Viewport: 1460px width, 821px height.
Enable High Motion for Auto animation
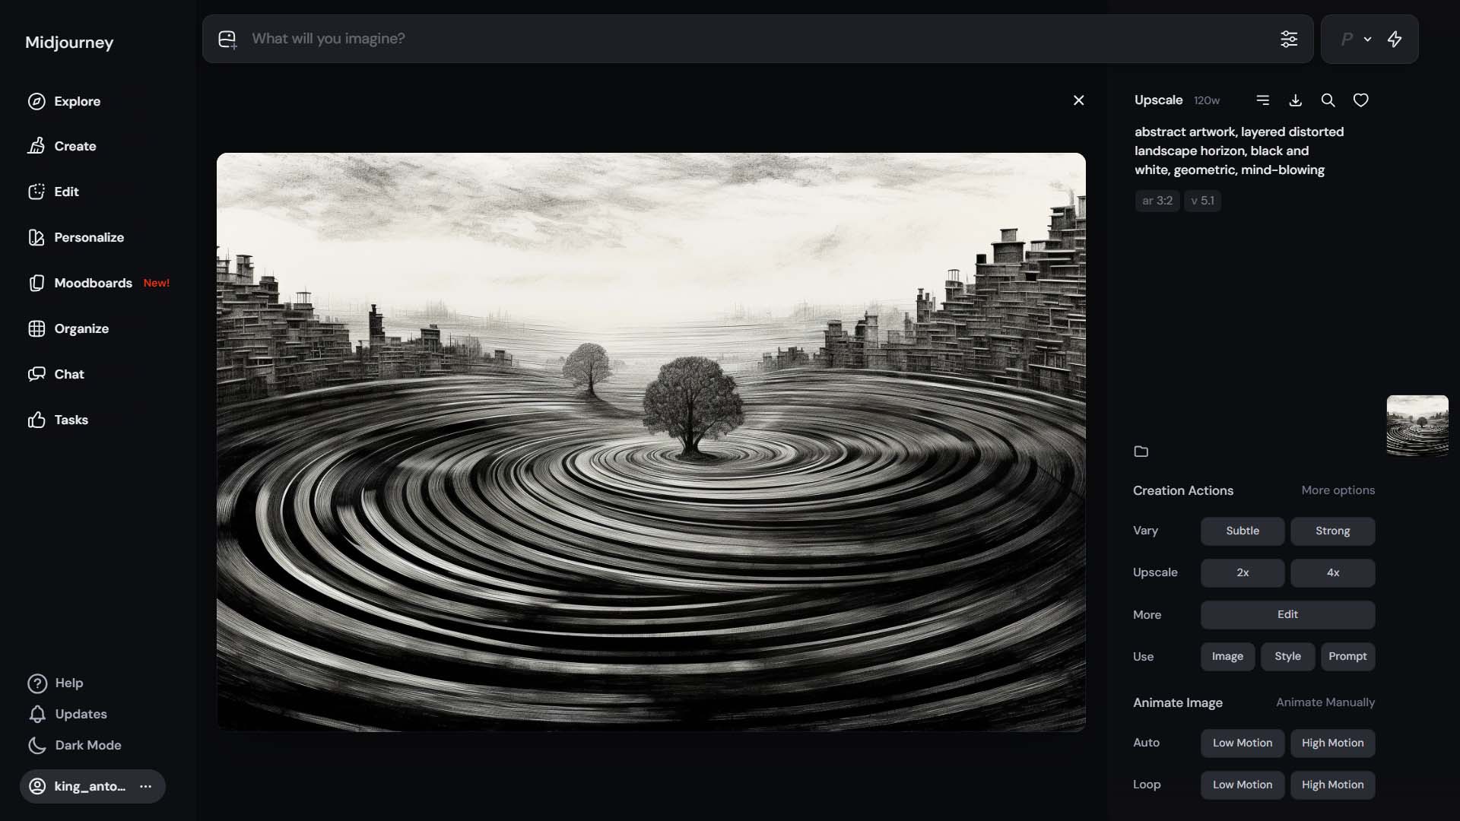[x=1332, y=743]
